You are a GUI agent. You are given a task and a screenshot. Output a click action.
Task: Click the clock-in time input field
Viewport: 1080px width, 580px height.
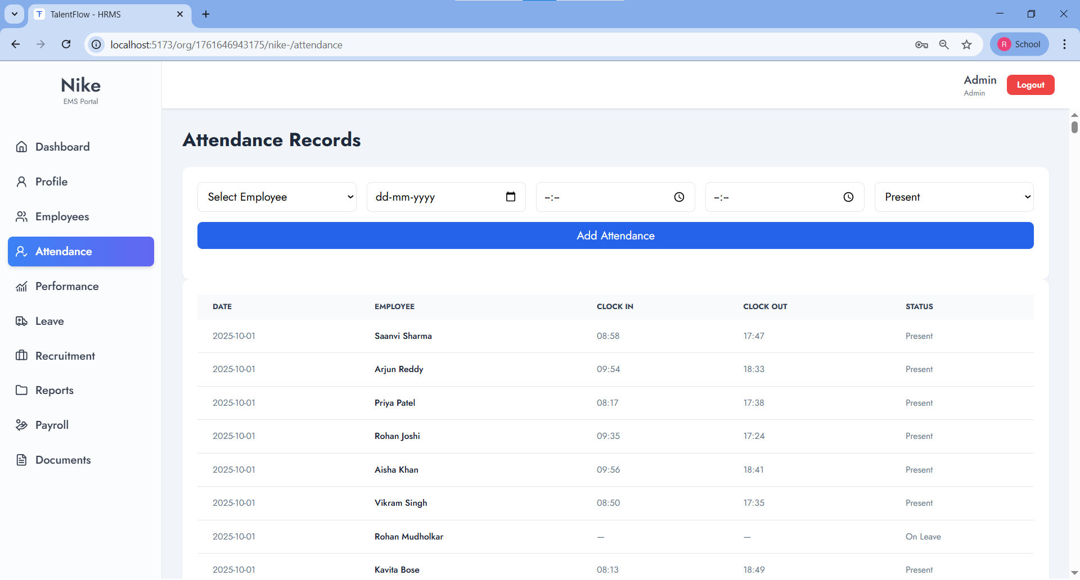point(615,197)
